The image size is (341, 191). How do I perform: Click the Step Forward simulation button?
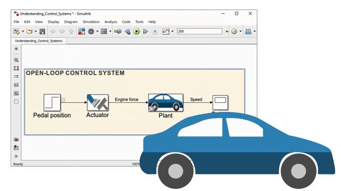pyautogui.click(x=145, y=32)
